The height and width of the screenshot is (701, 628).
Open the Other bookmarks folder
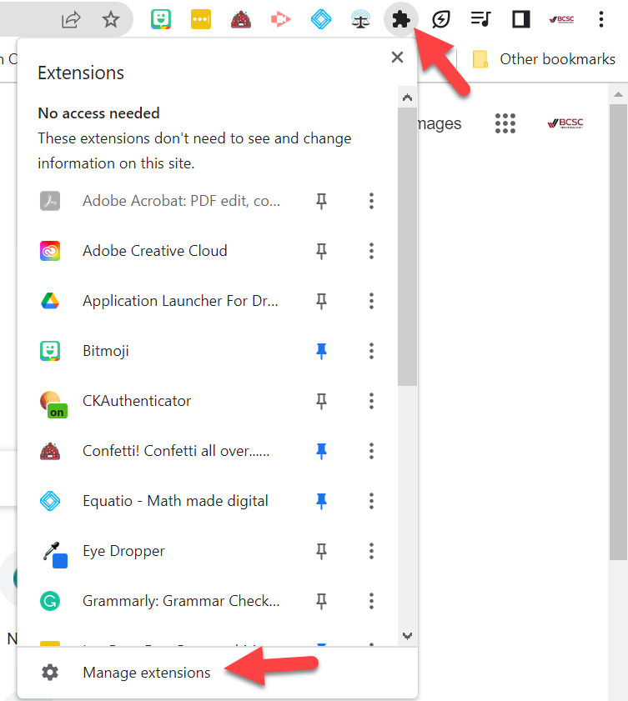tap(545, 59)
